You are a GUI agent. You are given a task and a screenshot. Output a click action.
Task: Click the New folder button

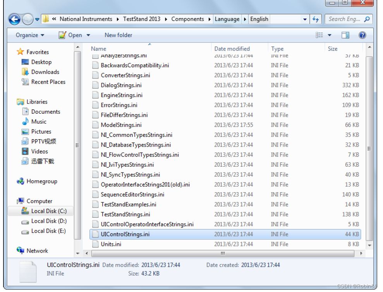tap(118, 35)
